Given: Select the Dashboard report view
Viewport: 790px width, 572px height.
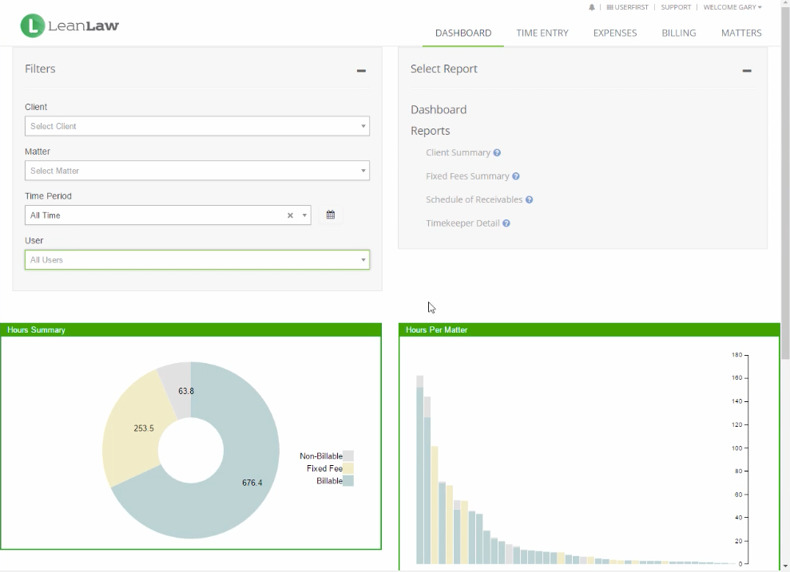Looking at the screenshot, I should pos(439,109).
